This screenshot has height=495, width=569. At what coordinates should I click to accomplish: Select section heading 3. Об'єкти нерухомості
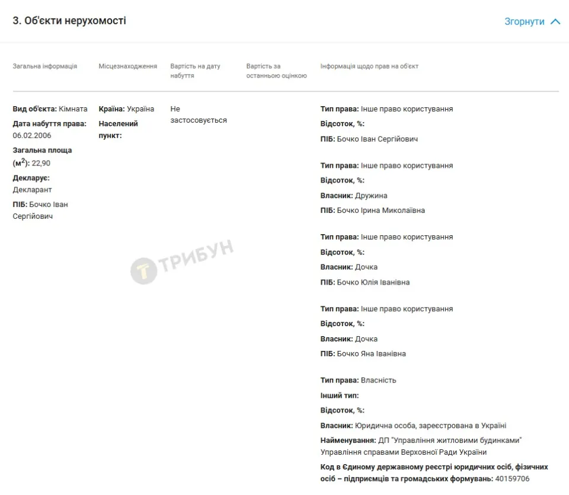(69, 21)
